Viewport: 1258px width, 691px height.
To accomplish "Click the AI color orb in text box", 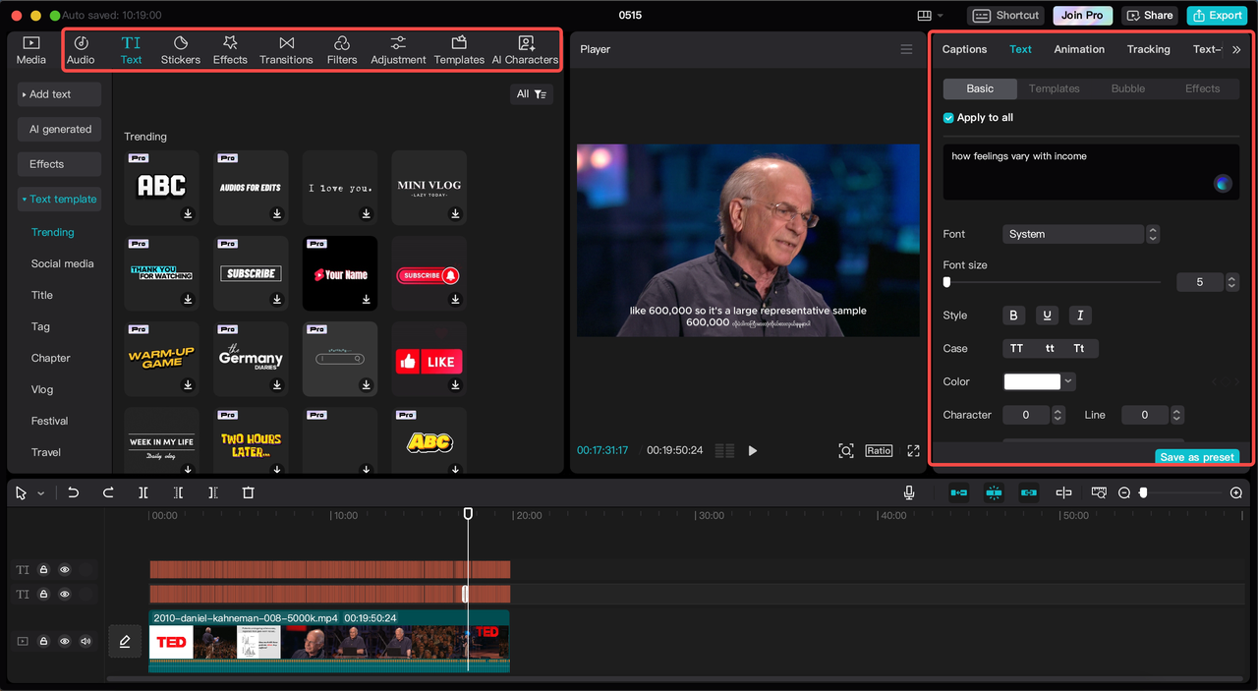I will tap(1223, 183).
